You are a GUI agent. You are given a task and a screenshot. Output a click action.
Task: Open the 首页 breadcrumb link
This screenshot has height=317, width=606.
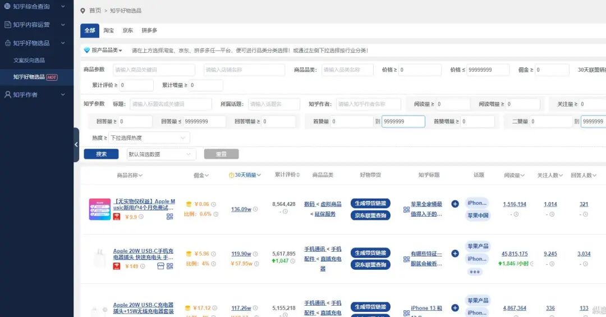pos(95,11)
